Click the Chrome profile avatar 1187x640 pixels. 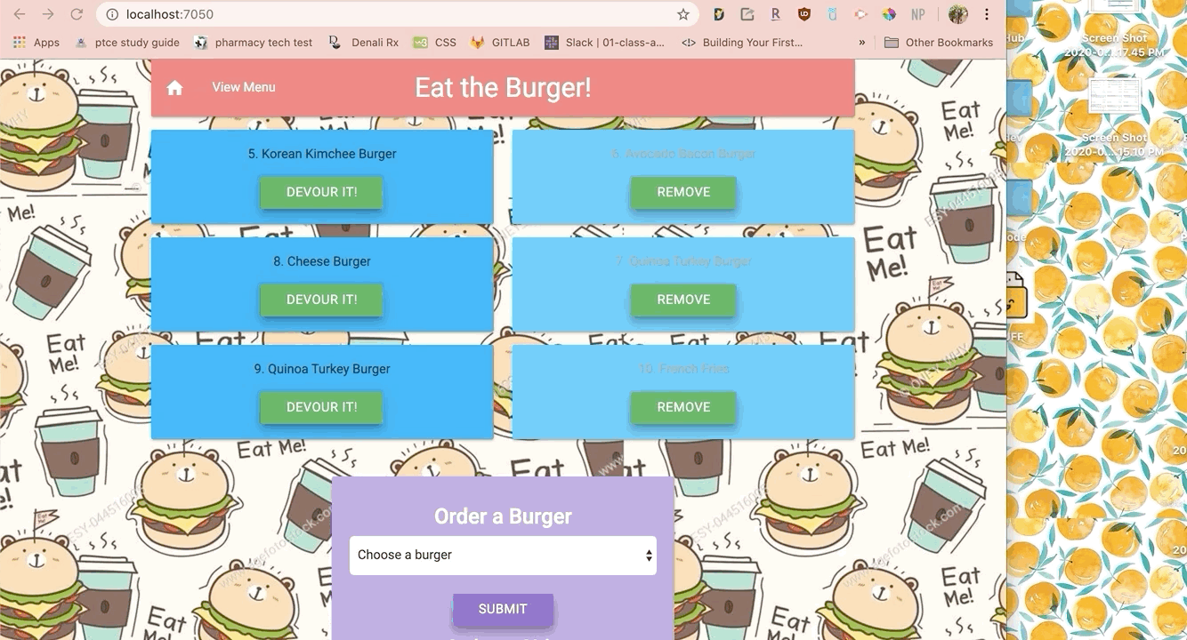pyautogui.click(x=957, y=14)
